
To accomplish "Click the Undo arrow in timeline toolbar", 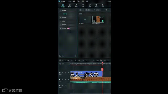I will (68, 60).
